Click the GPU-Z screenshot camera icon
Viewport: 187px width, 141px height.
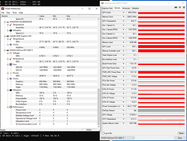pyautogui.click(x=176, y=7)
